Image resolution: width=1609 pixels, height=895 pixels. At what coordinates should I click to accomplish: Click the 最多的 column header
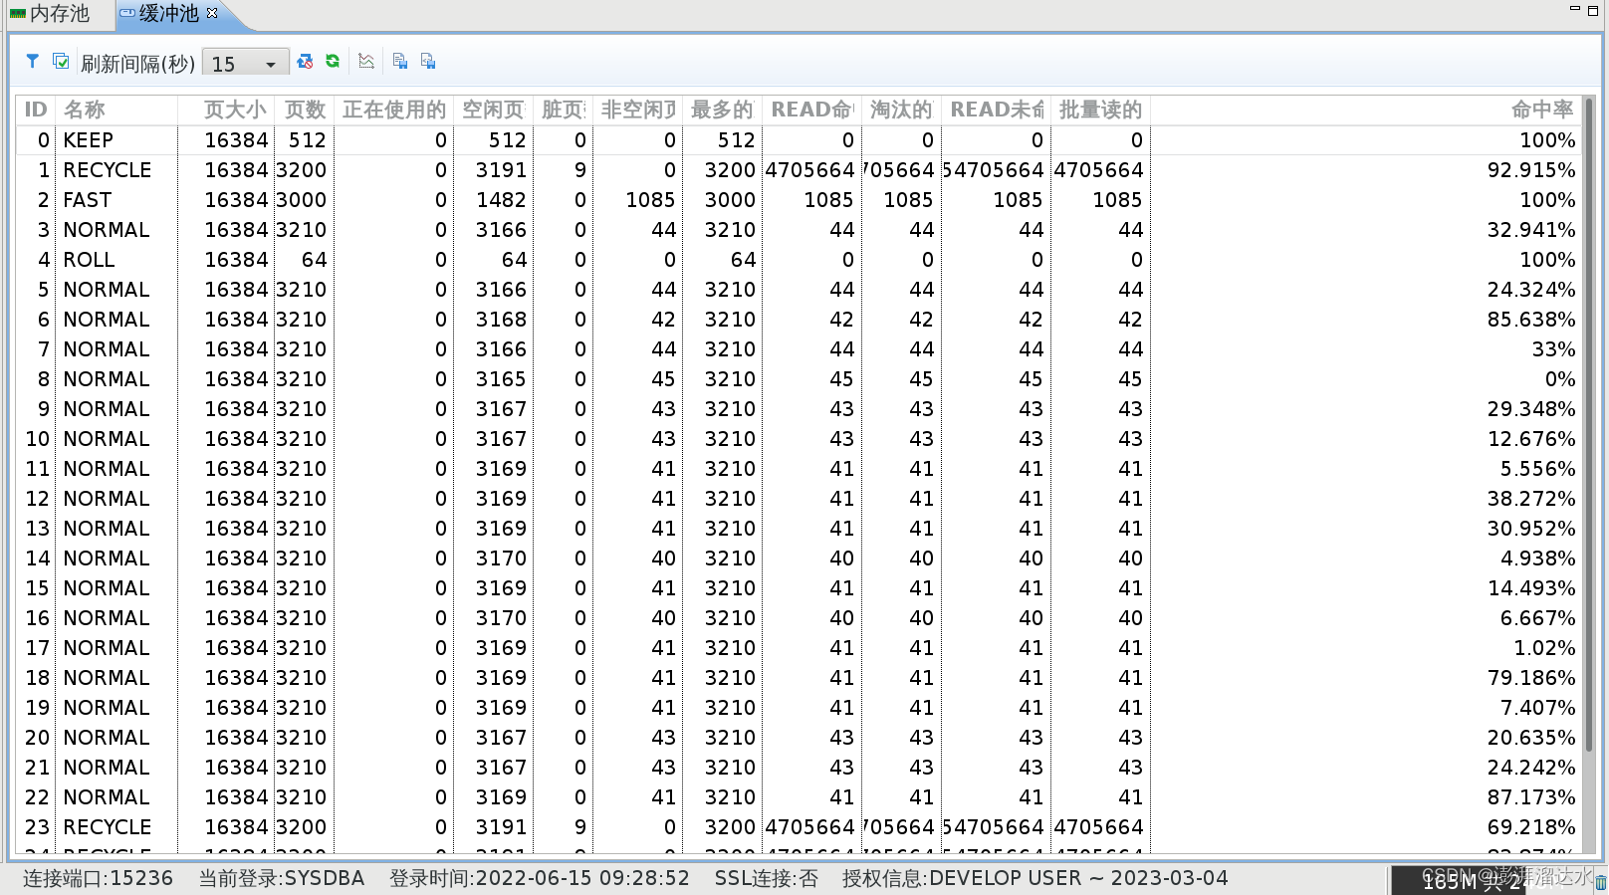pos(722,110)
